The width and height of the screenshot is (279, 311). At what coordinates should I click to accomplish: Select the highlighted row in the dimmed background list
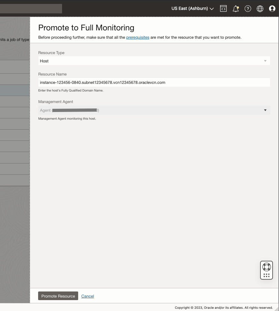[15, 90]
